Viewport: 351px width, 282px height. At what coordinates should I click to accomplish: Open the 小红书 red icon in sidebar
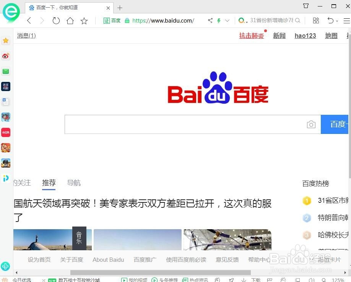6,132
